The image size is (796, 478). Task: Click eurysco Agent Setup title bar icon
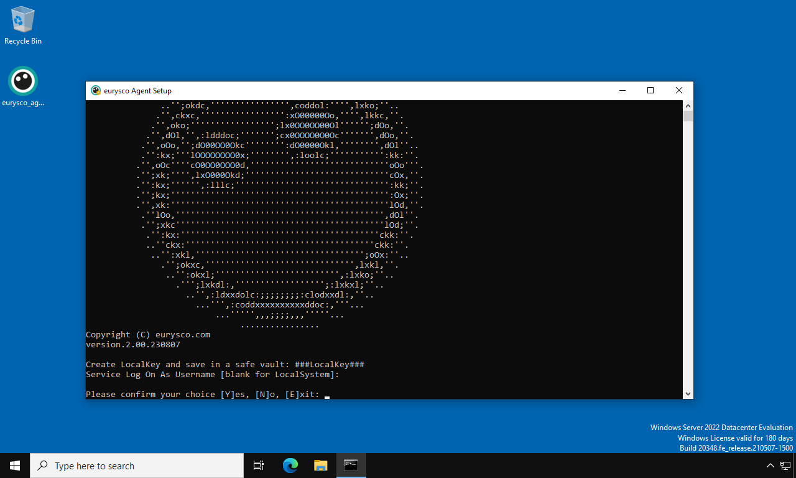(x=96, y=90)
